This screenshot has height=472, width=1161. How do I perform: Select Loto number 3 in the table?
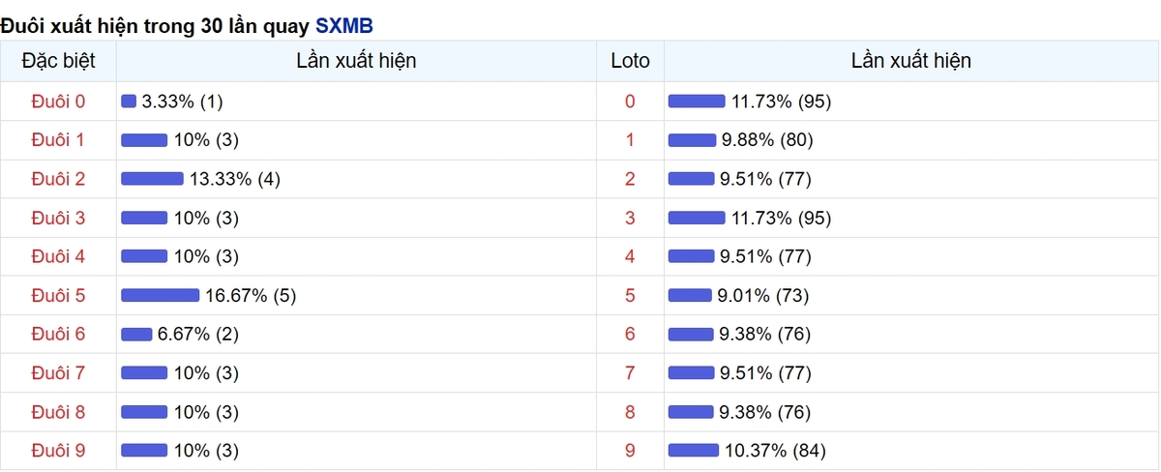click(x=630, y=218)
